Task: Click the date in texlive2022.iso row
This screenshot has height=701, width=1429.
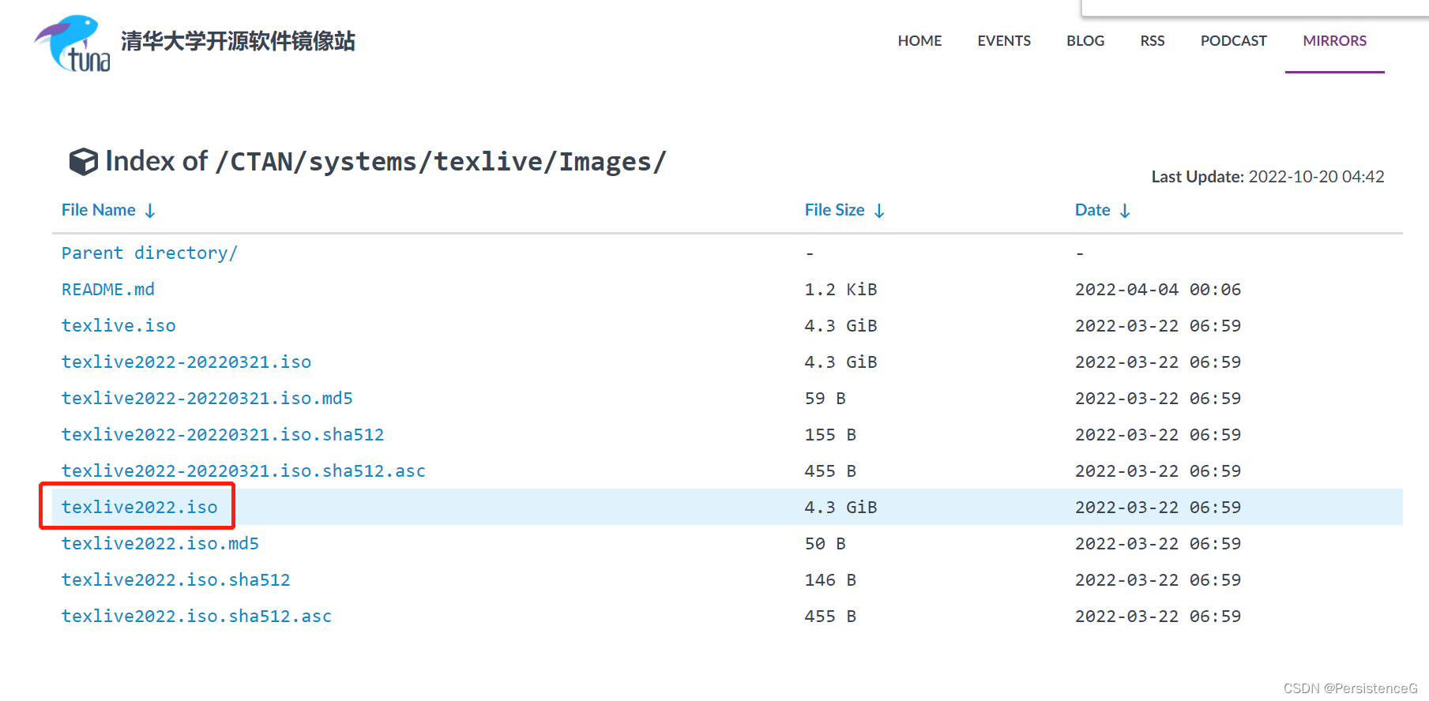Action: (1158, 508)
